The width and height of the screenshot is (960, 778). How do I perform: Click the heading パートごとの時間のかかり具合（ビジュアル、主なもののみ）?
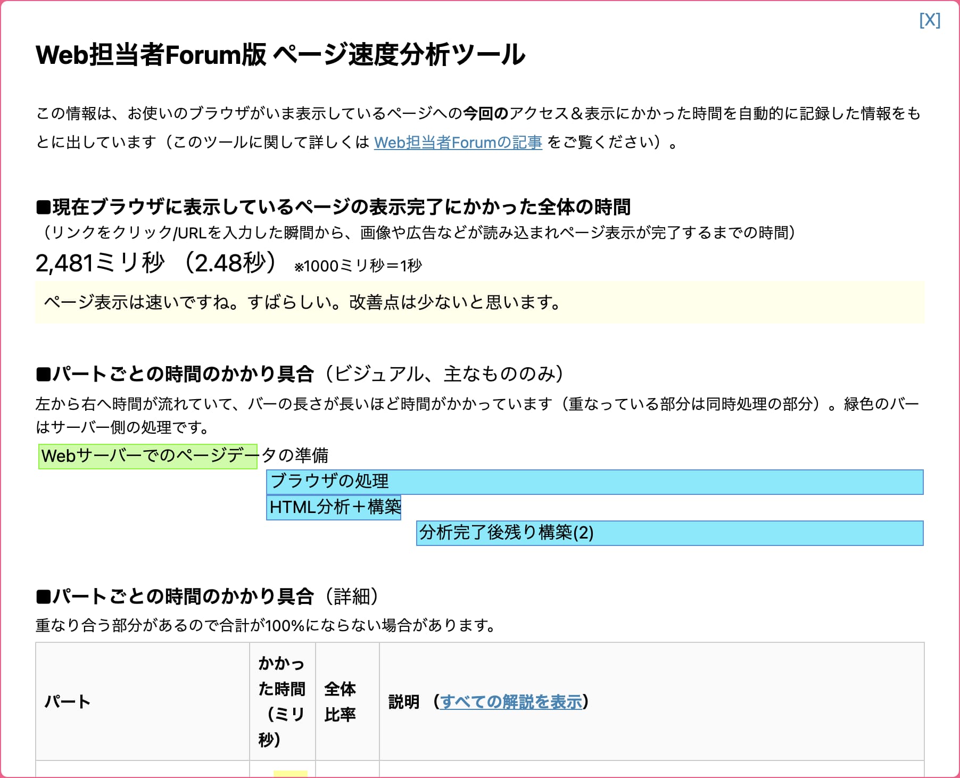coord(300,374)
